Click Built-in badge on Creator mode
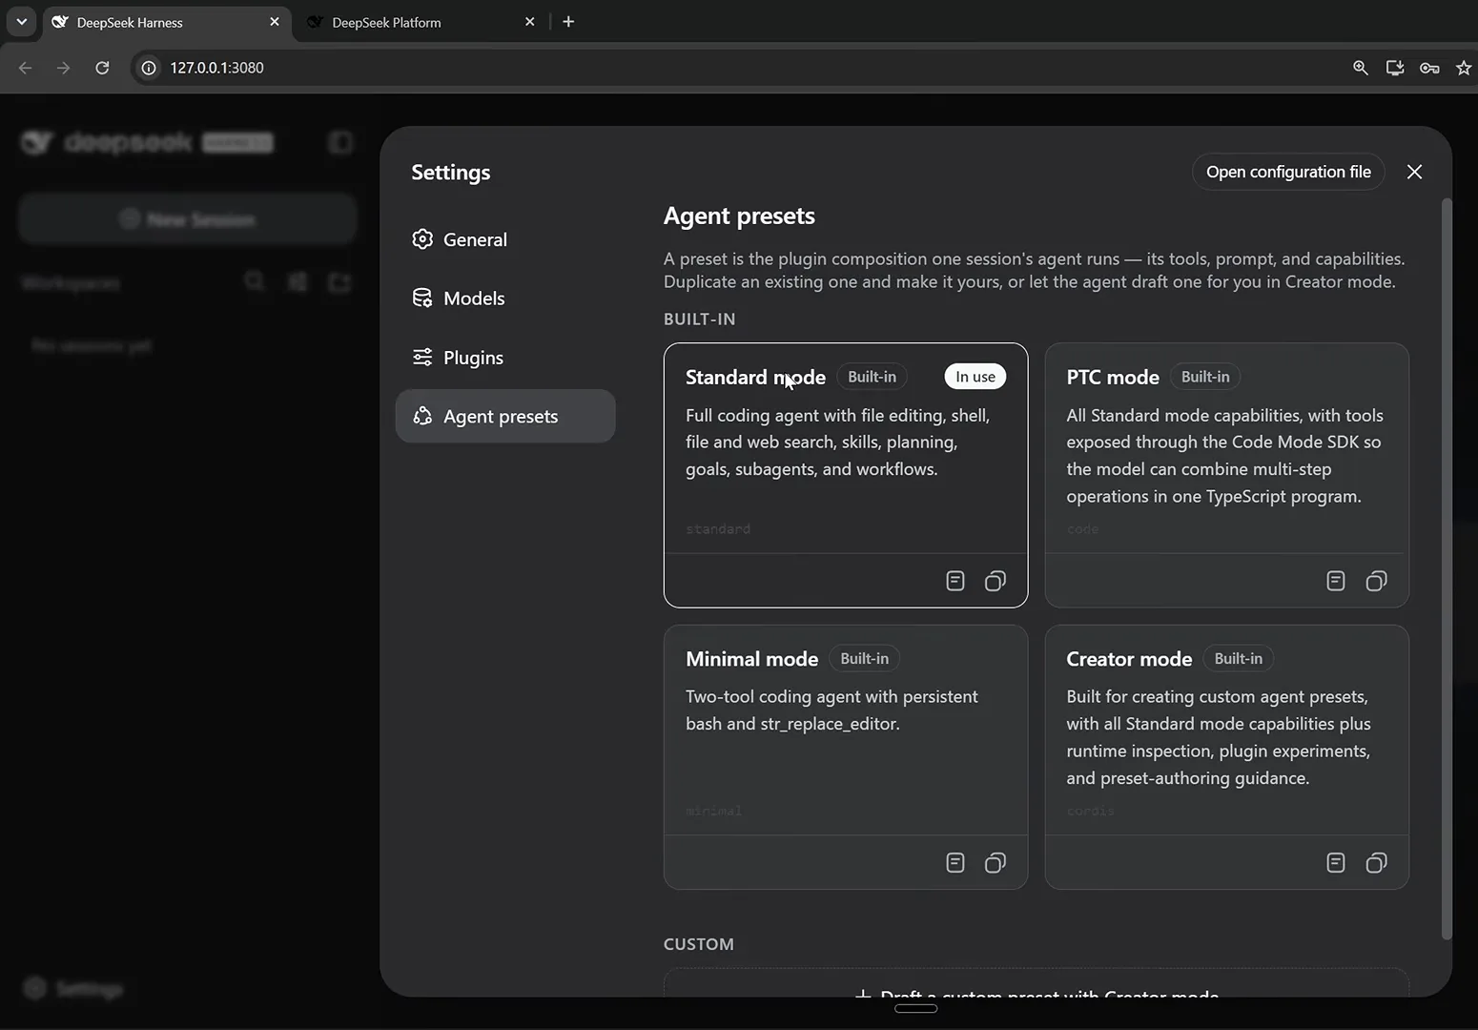The image size is (1478, 1030). point(1238,659)
